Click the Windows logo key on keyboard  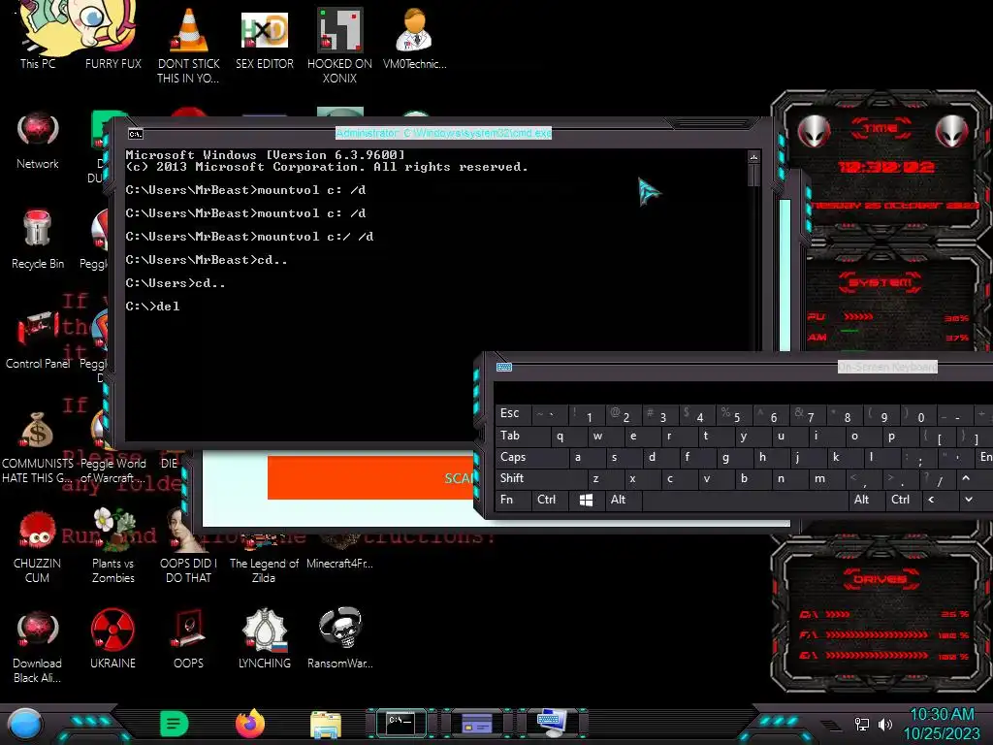[x=586, y=500]
